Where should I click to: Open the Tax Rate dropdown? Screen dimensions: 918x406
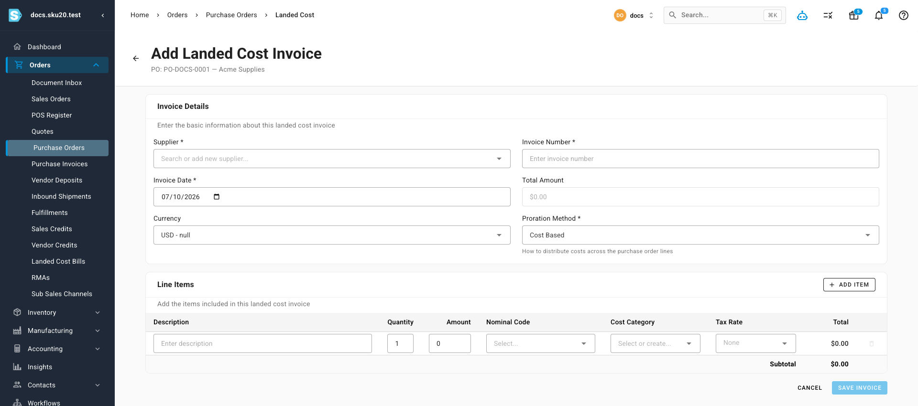[756, 343]
